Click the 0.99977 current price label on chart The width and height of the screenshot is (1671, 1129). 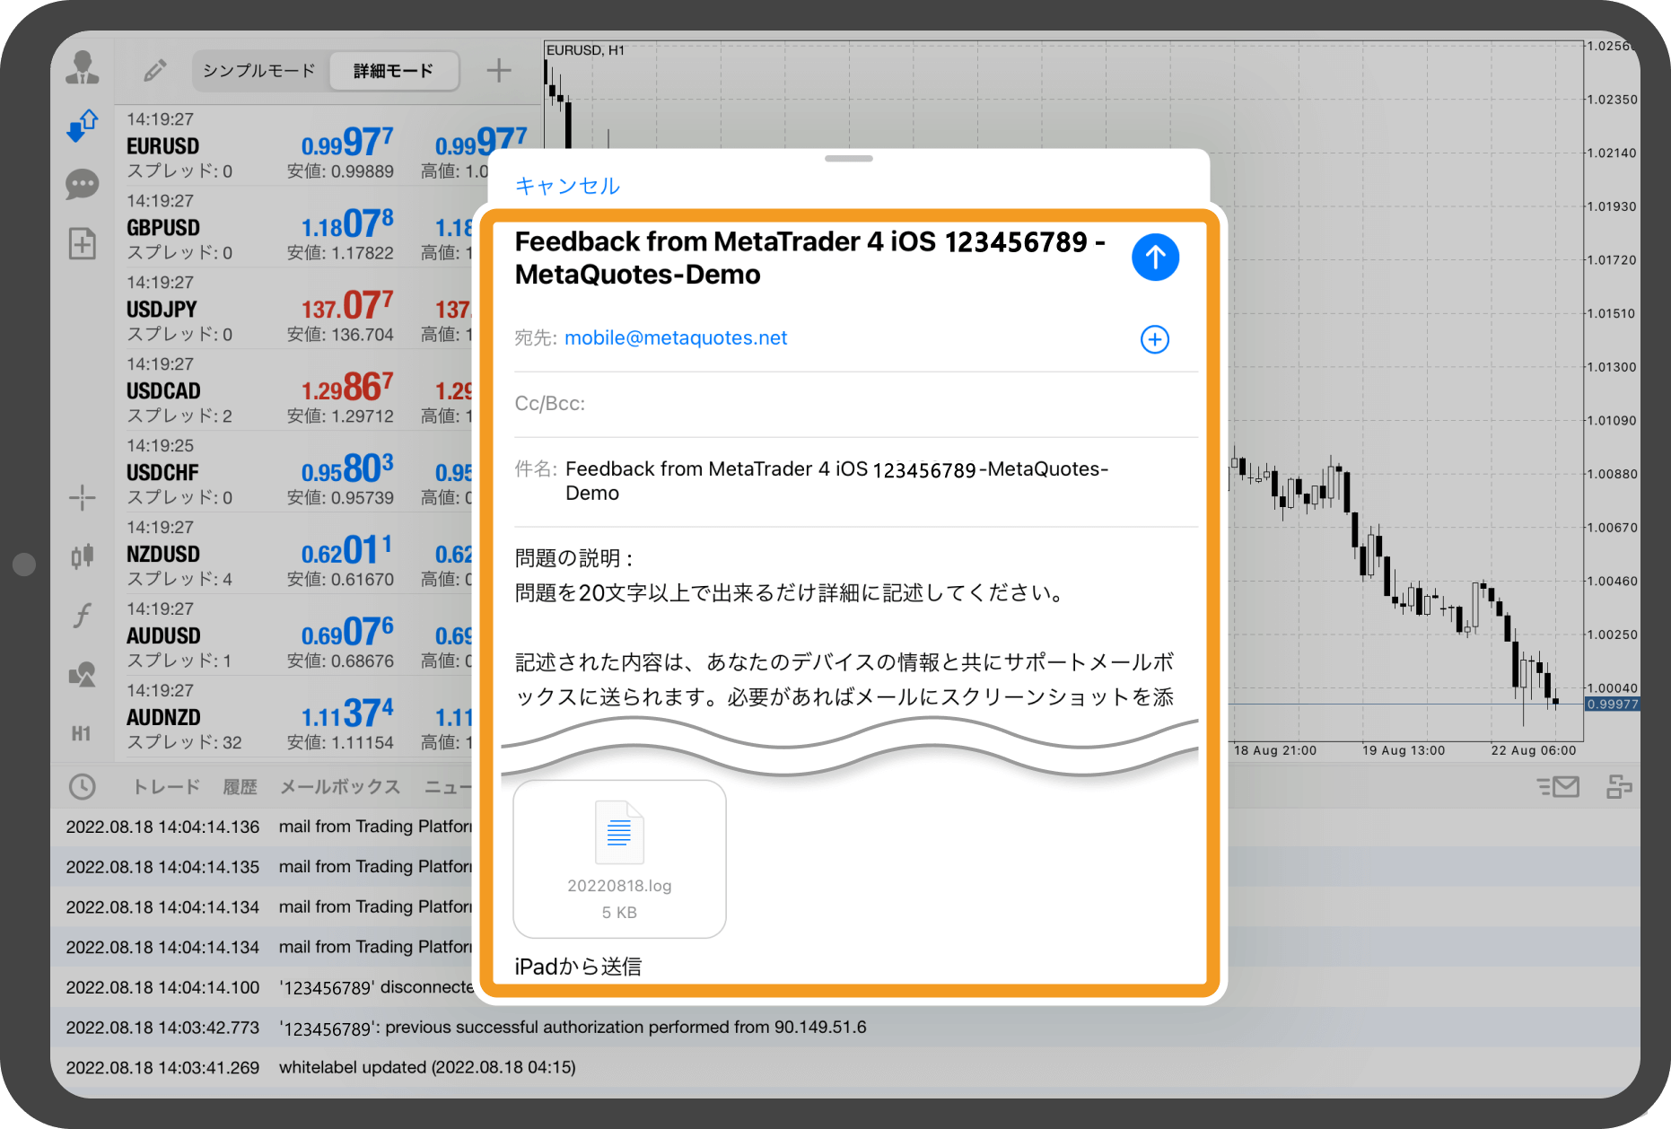tap(1612, 704)
